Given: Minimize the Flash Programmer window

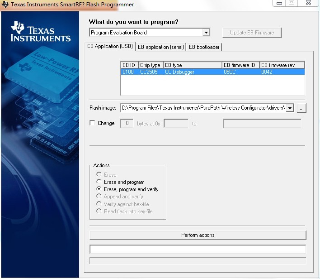Looking at the screenshot, I should click(279, 3).
